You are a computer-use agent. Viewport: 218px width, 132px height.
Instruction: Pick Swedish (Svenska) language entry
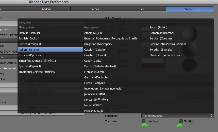[161, 50]
